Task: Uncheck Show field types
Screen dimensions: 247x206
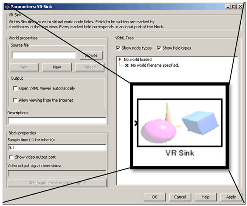Action: pyautogui.click(x=159, y=48)
